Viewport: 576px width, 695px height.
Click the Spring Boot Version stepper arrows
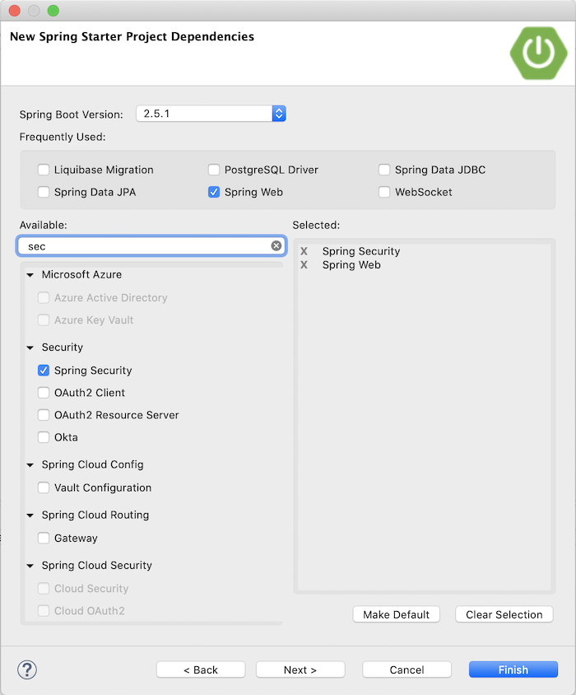coord(279,114)
